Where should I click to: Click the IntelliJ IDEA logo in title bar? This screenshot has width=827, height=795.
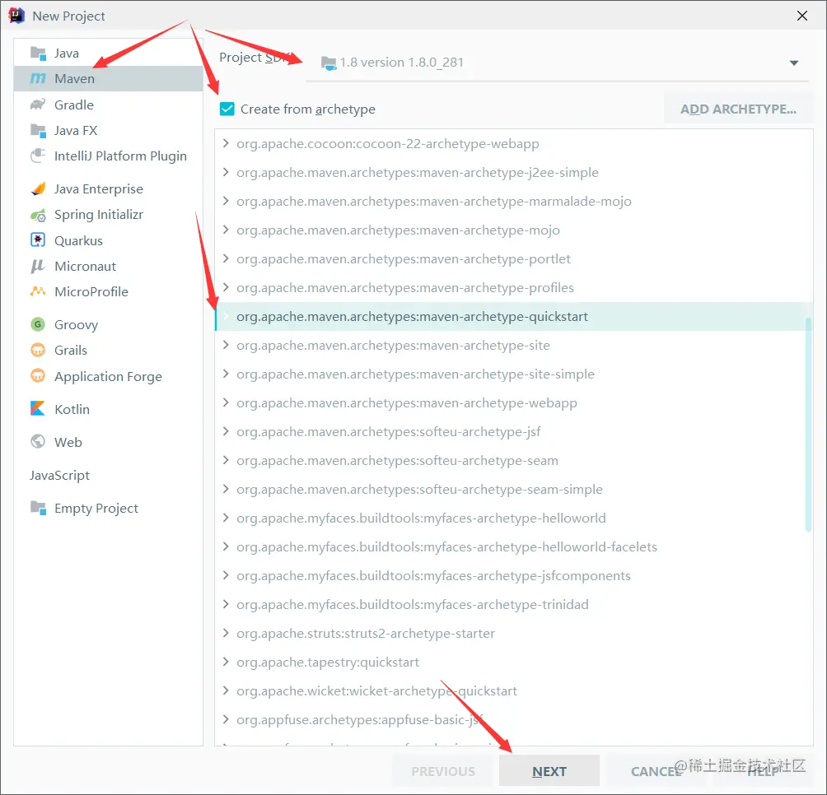point(16,16)
